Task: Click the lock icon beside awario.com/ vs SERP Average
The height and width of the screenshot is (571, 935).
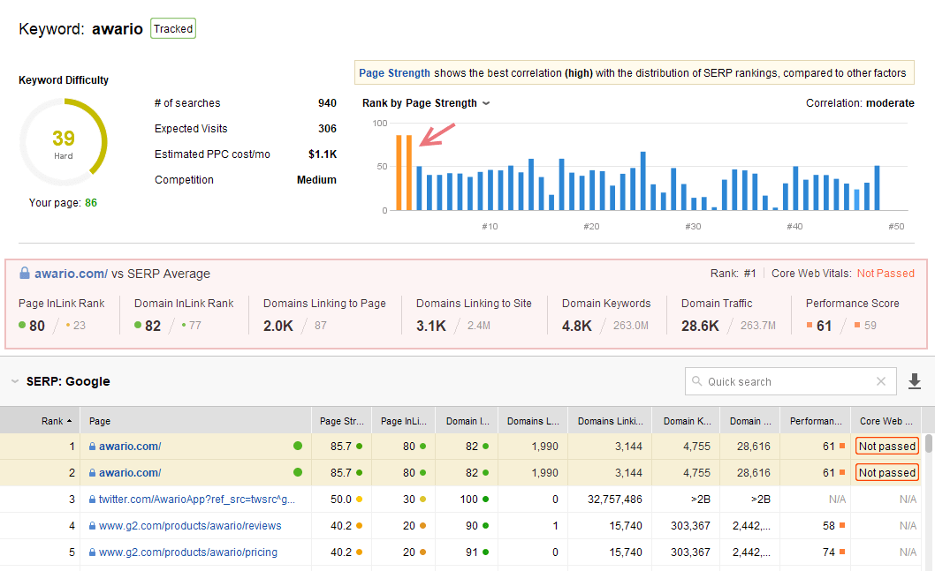Action: click(25, 274)
